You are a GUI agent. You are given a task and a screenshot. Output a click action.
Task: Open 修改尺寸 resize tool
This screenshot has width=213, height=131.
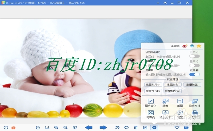195,103
